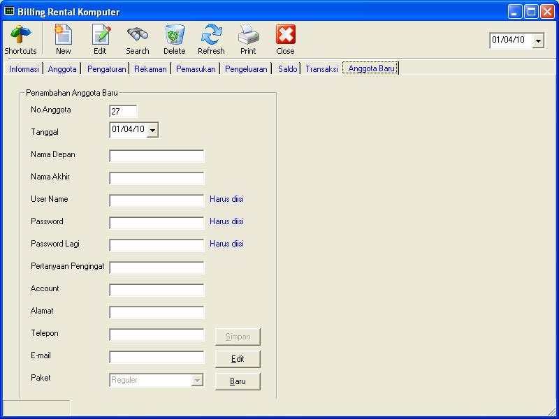Screen dimensions: 559x419
Task: Click the red Close toolbar icon
Action: click(285, 35)
